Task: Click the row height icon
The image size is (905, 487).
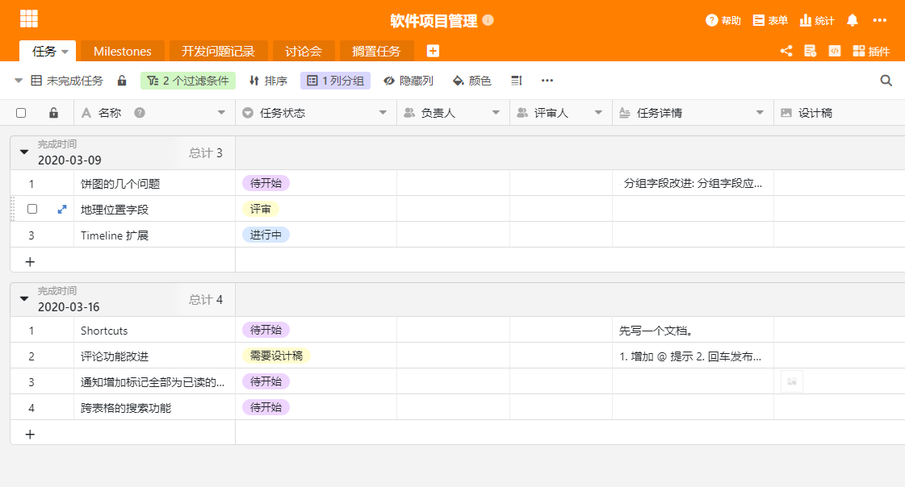Action: (x=517, y=81)
